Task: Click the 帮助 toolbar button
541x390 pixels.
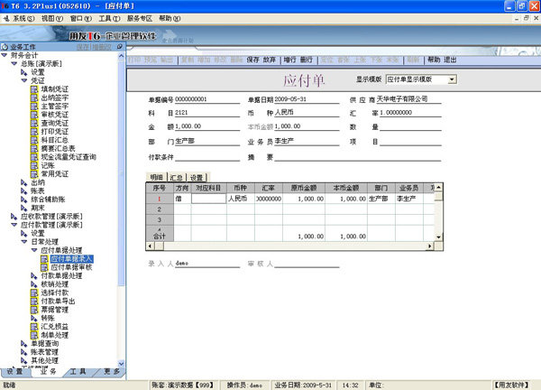Action: [434, 60]
